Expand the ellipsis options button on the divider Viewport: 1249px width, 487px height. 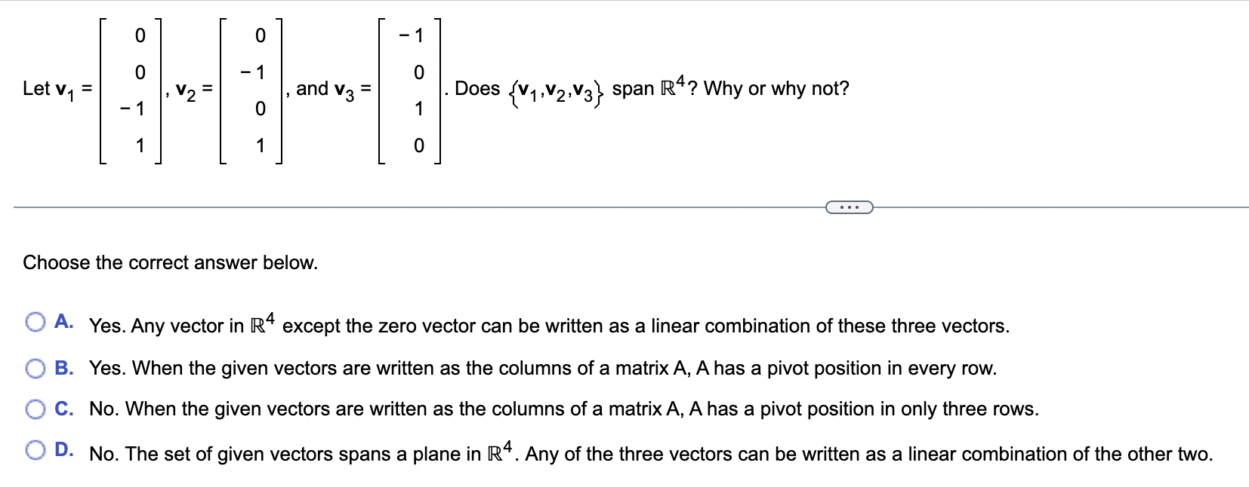849,207
